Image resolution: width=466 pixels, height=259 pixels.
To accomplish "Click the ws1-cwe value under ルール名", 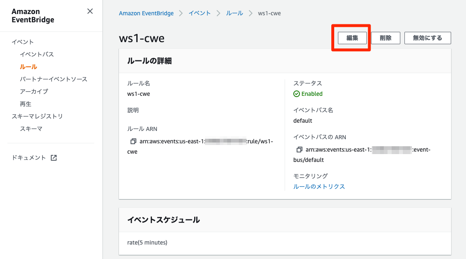I will 138,94.
